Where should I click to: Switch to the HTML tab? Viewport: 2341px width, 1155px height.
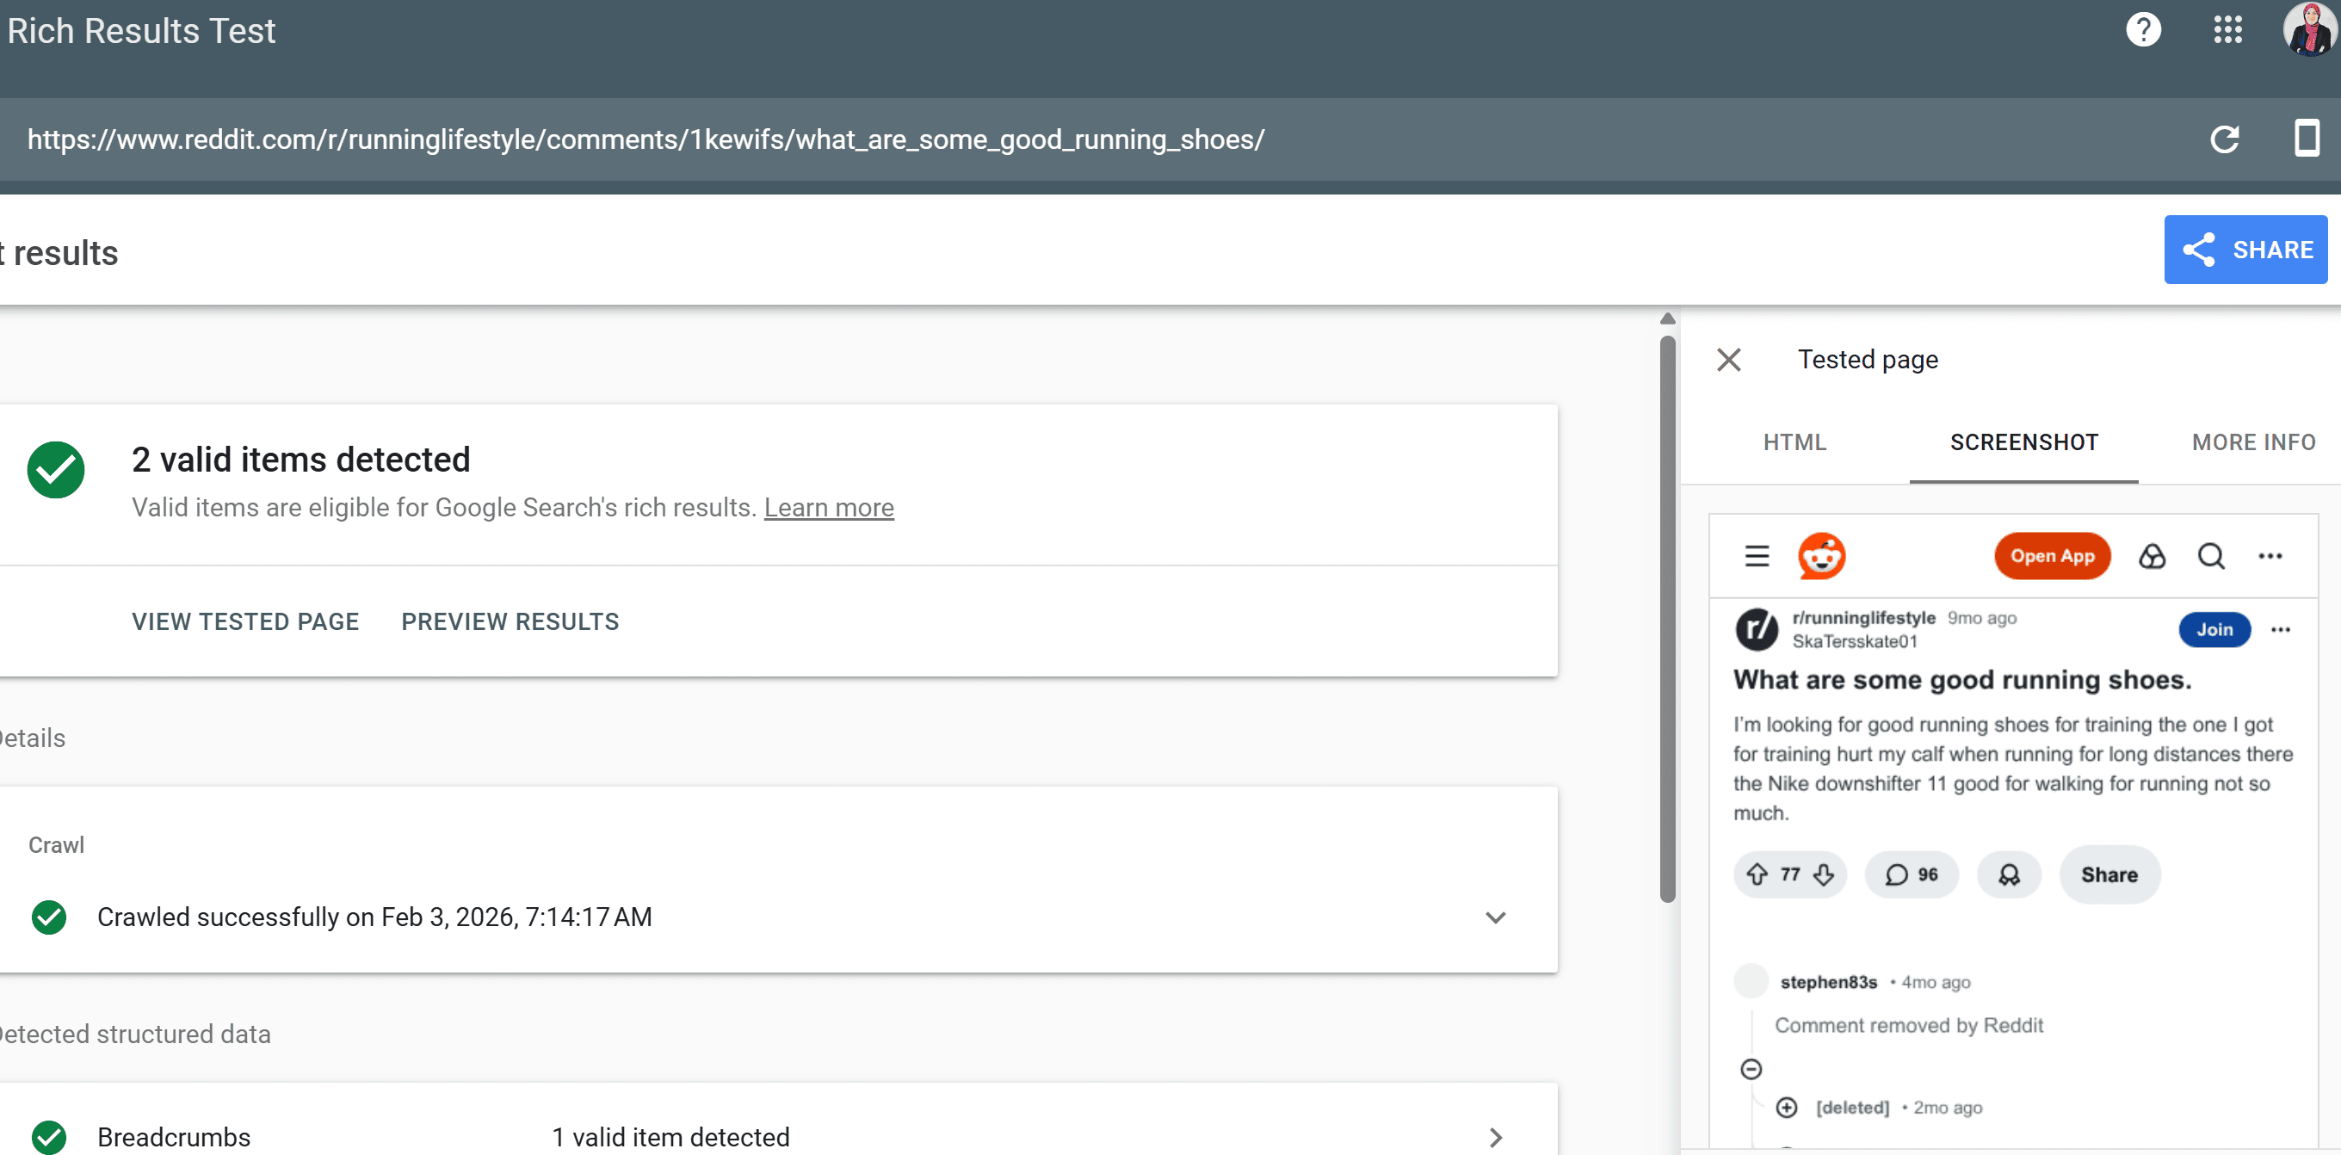(1794, 442)
